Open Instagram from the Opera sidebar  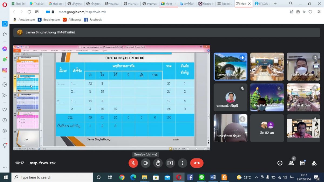pyautogui.click(x=5, y=70)
